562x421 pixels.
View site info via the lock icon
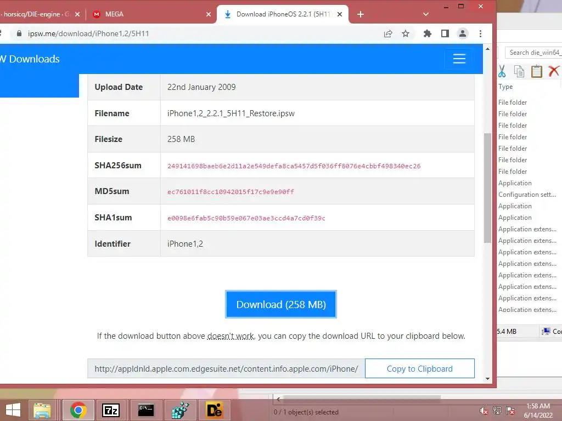pyautogui.click(x=19, y=33)
